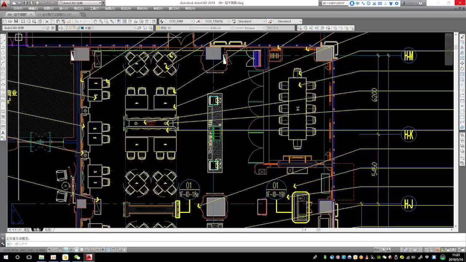
Task: Open the ByBlock linetype dropdown
Action: (213, 28)
